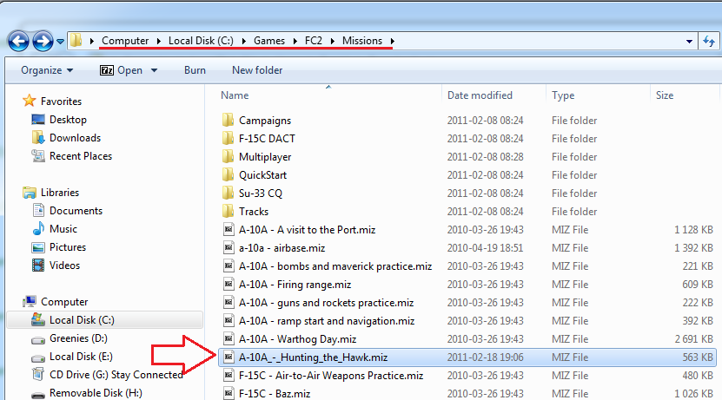Click the Computer monitor icon in navigation pane
Image resolution: width=722 pixels, height=400 pixels.
click(30, 302)
